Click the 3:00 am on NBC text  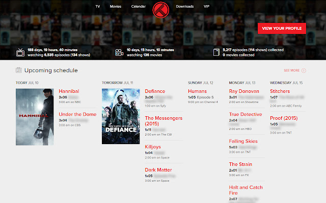[x=70, y=102]
